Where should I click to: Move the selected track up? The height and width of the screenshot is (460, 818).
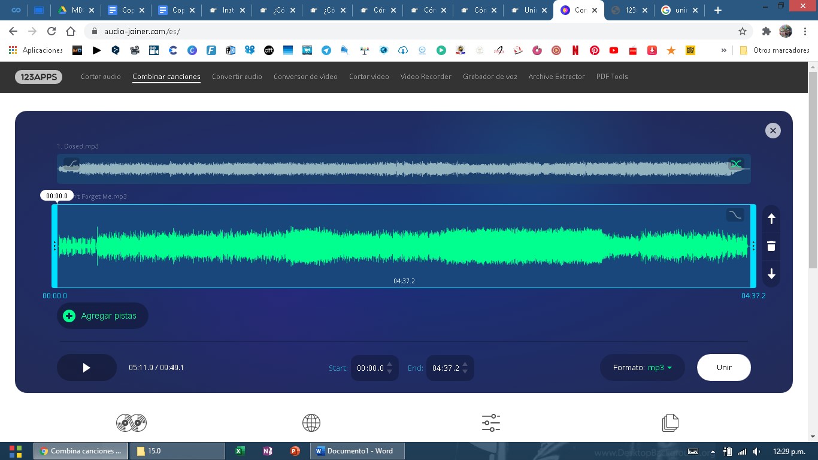(771, 219)
